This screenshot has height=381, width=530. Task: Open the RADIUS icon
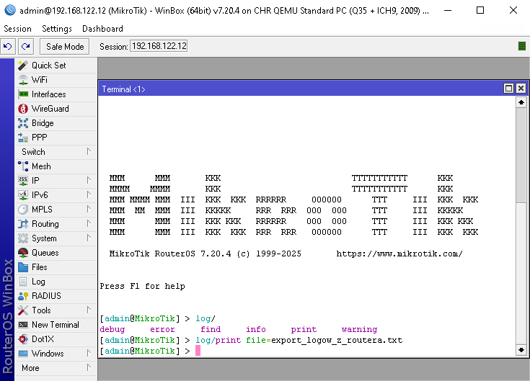(x=23, y=296)
